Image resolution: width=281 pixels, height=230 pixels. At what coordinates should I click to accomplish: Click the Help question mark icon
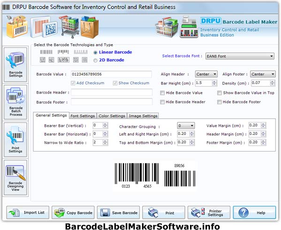(x=243, y=213)
